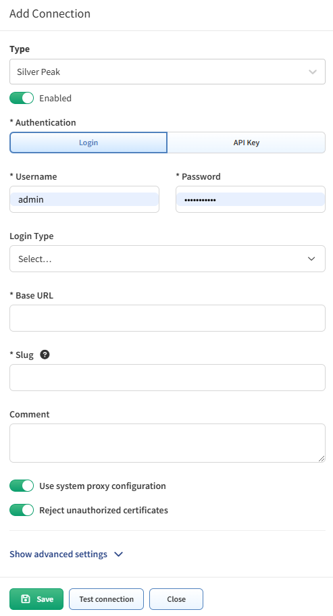Click the Test connection button
The height and width of the screenshot is (616, 333).
tap(107, 598)
